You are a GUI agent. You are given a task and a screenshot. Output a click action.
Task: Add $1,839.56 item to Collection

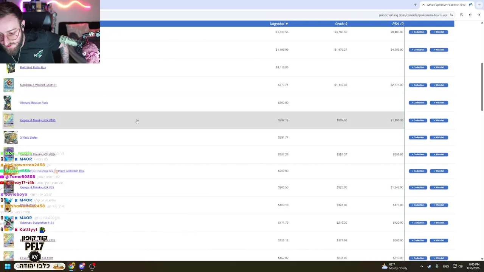418,32
